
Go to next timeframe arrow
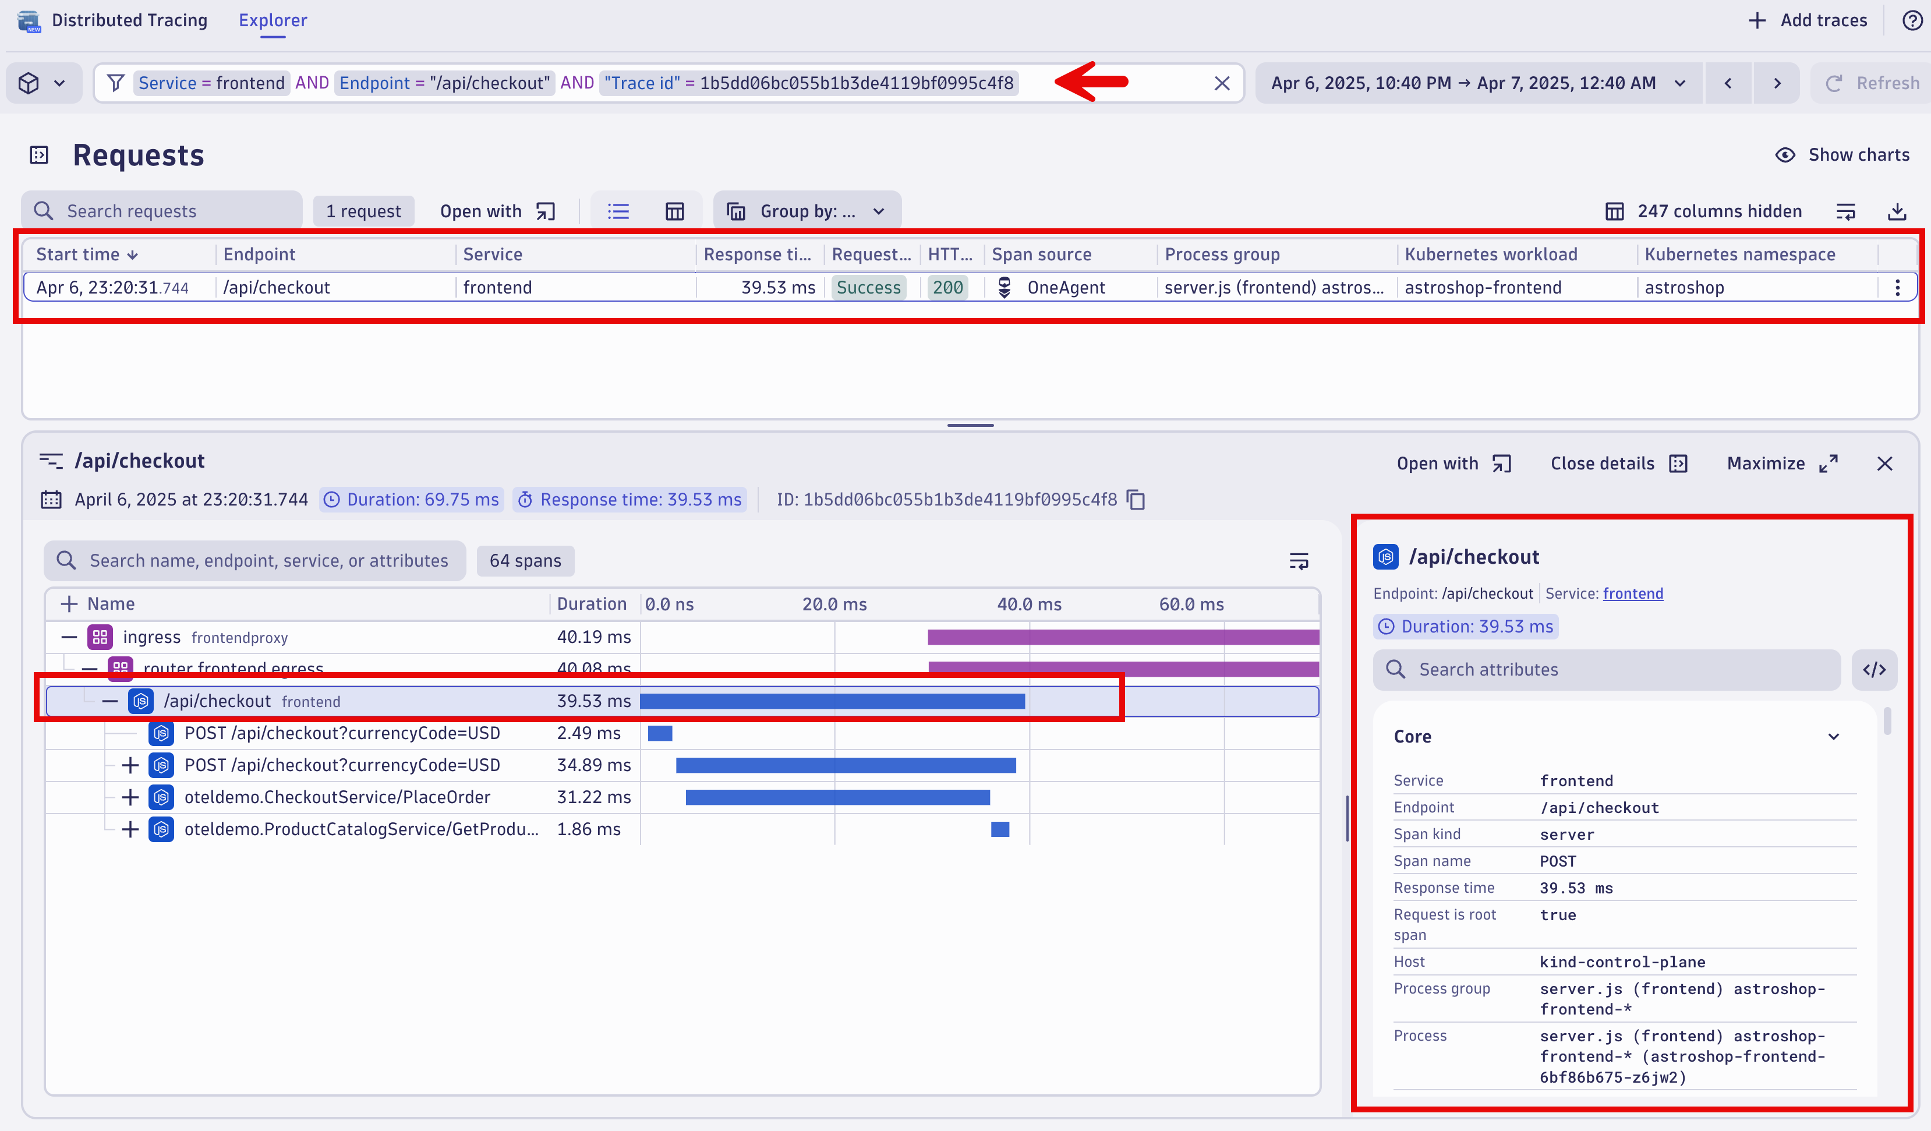point(1777,83)
